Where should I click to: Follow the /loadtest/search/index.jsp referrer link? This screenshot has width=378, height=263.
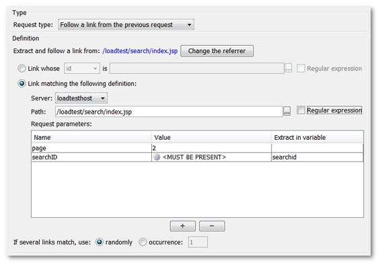click(140, 51)
